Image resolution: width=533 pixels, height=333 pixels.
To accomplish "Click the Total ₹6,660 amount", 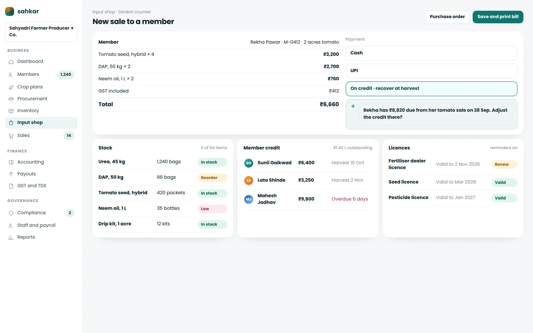I will [x=329, y=105].
